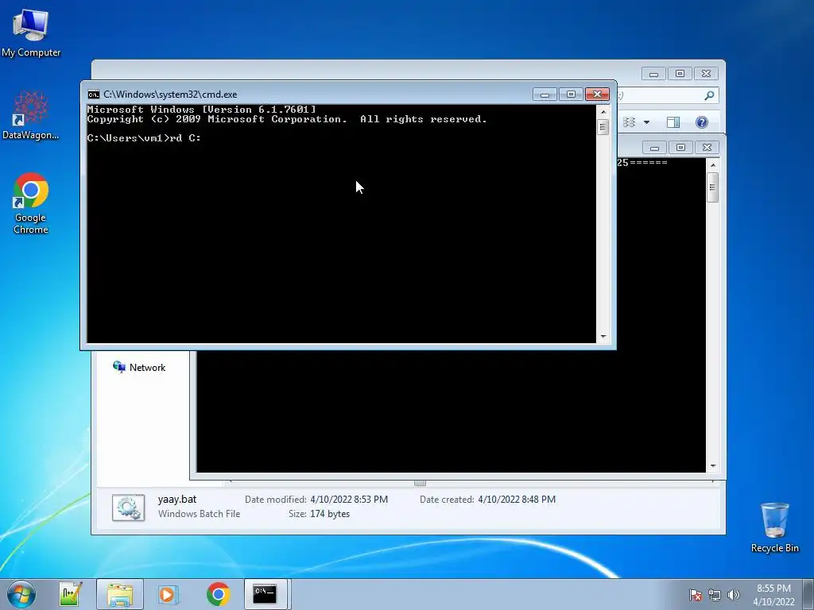Open the Action Center flag in system tray
The height and width of the screenshot is (610, 814).
[x=696, y=595]
